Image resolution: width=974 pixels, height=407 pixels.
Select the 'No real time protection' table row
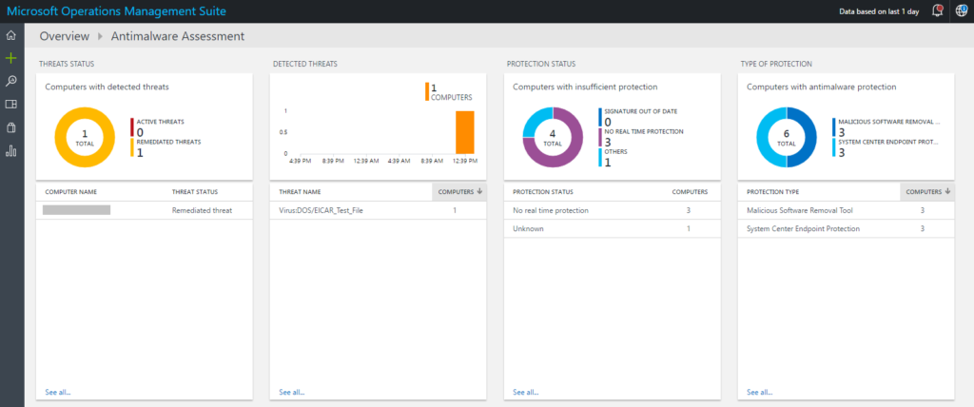click(x=612, y=211)
